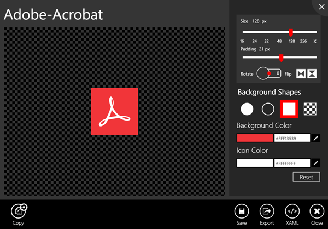
Task: Choose the square background shape
Action: click(289, 109)
